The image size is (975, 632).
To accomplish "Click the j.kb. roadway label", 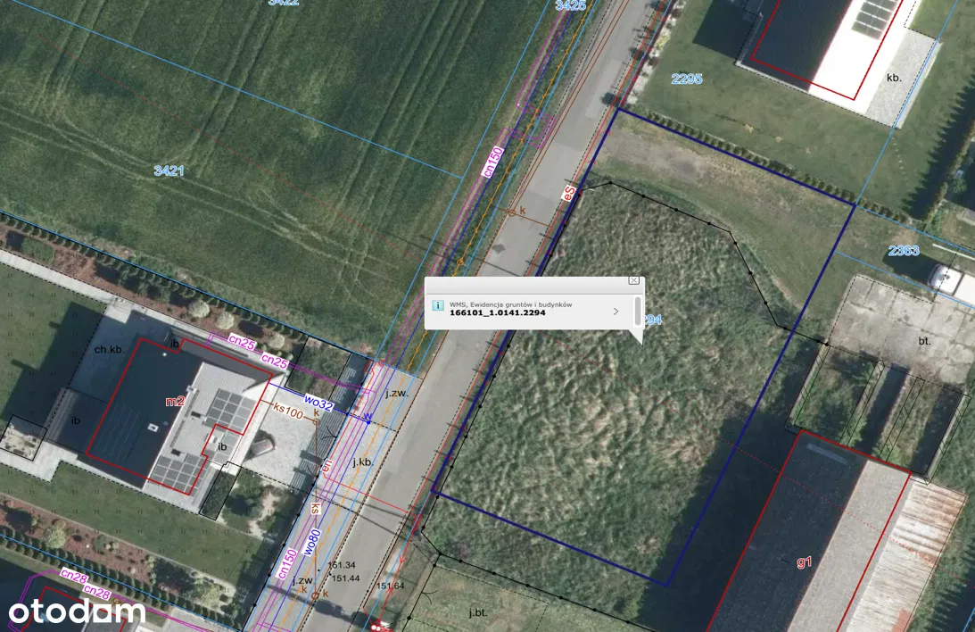I will pos(362,462).
